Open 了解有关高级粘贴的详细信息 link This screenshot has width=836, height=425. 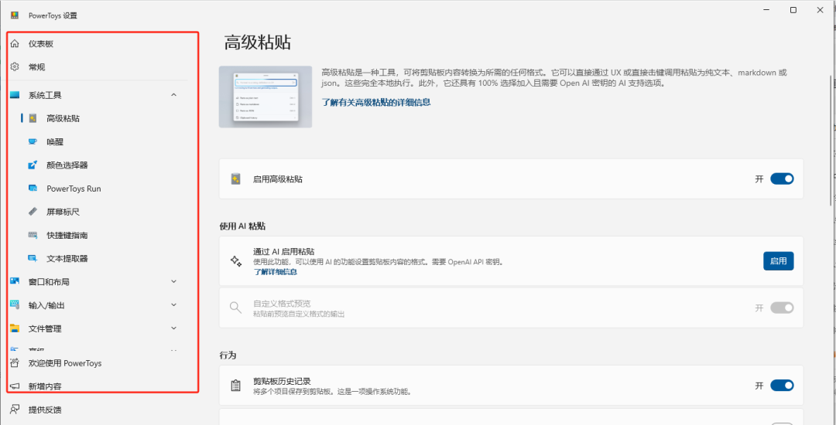coord(376,102)
